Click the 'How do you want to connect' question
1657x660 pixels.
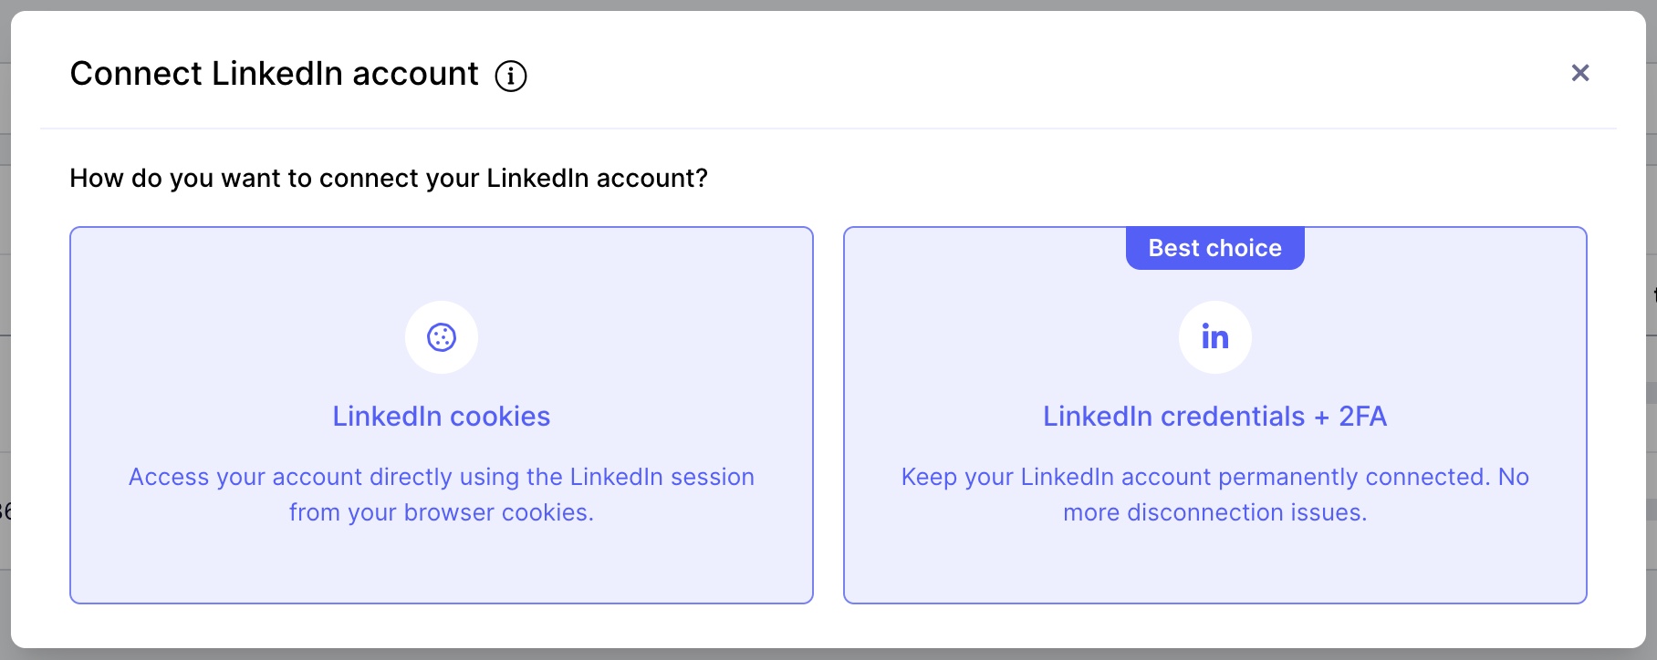click(389, 178)
